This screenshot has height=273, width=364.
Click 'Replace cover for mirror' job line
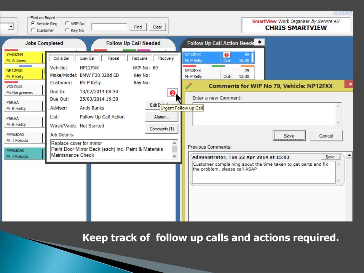(x=76, y=143)
